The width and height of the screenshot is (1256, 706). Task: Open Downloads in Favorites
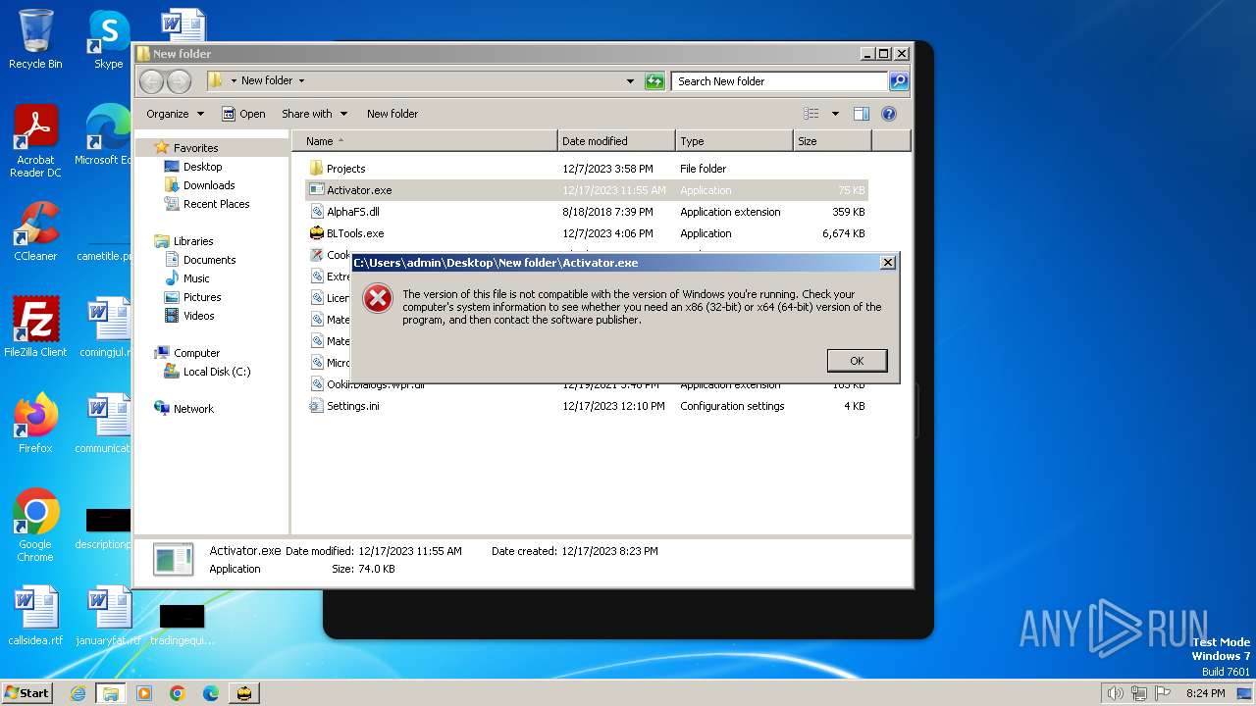tap(209, 185)
